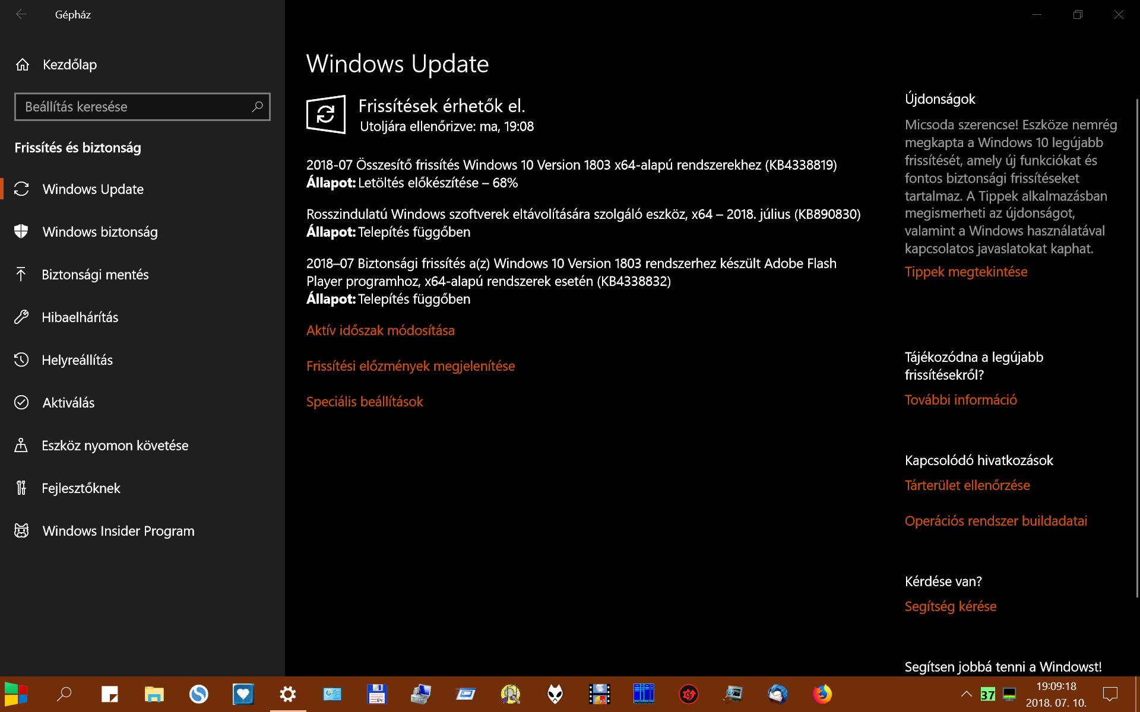Click the Windows biztonság shield icon
Screen dimensions: 1140x712
pos(21,231)
